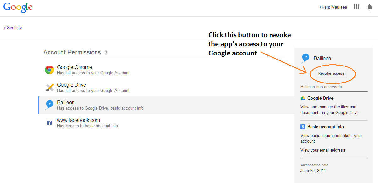Click the Google logo
The height and width of the screenshot is (183, 378).
[x=18, y=8]
